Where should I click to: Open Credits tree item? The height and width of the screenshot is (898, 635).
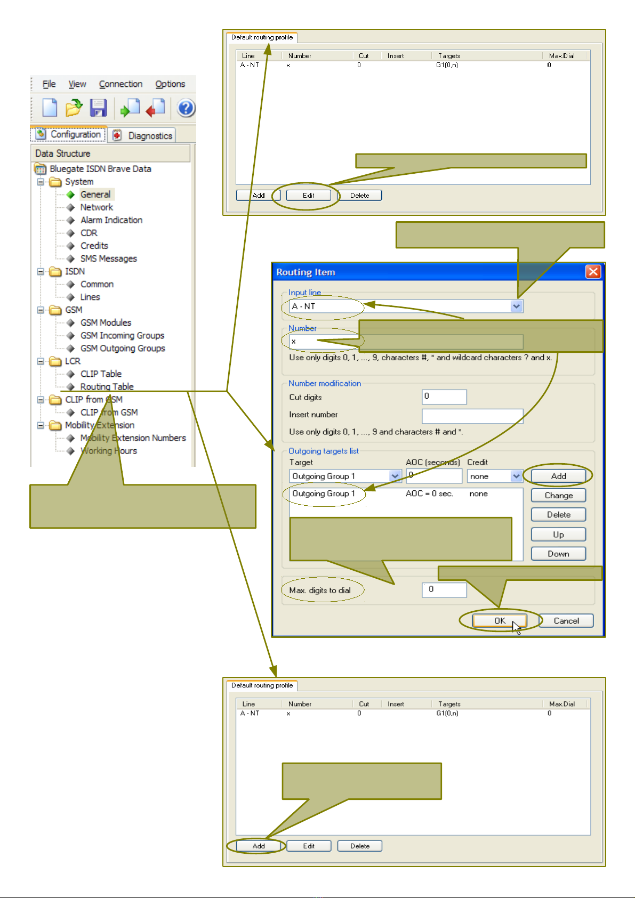(x=94, y=246)
